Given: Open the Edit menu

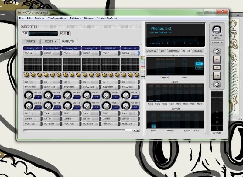Looking at the screenshot, I should tap(29, 19).
